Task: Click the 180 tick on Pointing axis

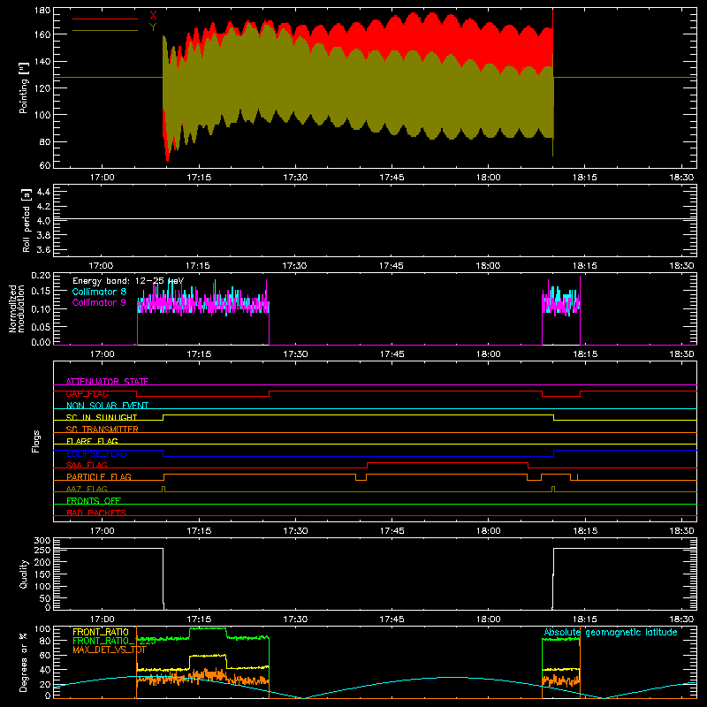Action: [42, 11]
